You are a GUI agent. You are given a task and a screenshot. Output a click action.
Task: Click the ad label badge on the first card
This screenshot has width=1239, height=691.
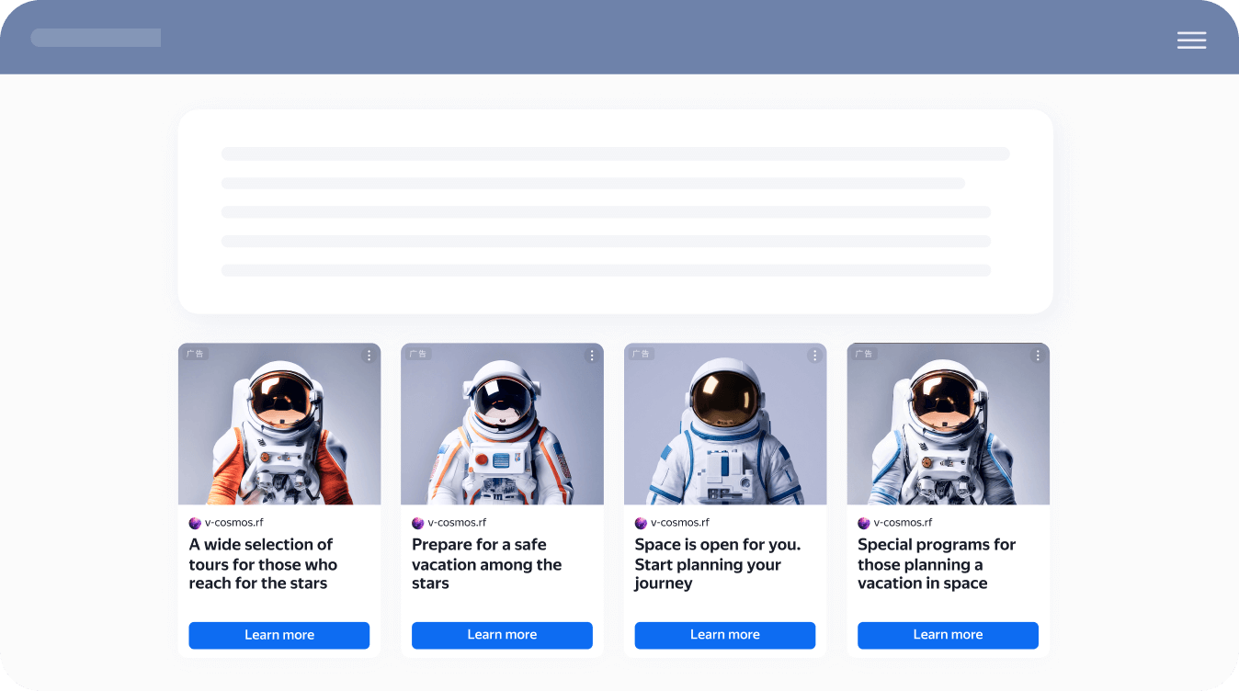click(x=195, y=354)
